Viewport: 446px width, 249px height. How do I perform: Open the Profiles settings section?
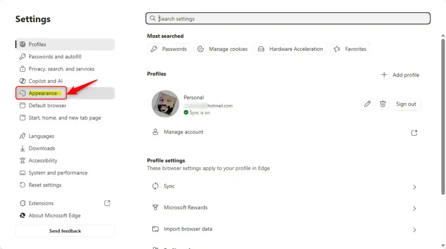[65, 44]
